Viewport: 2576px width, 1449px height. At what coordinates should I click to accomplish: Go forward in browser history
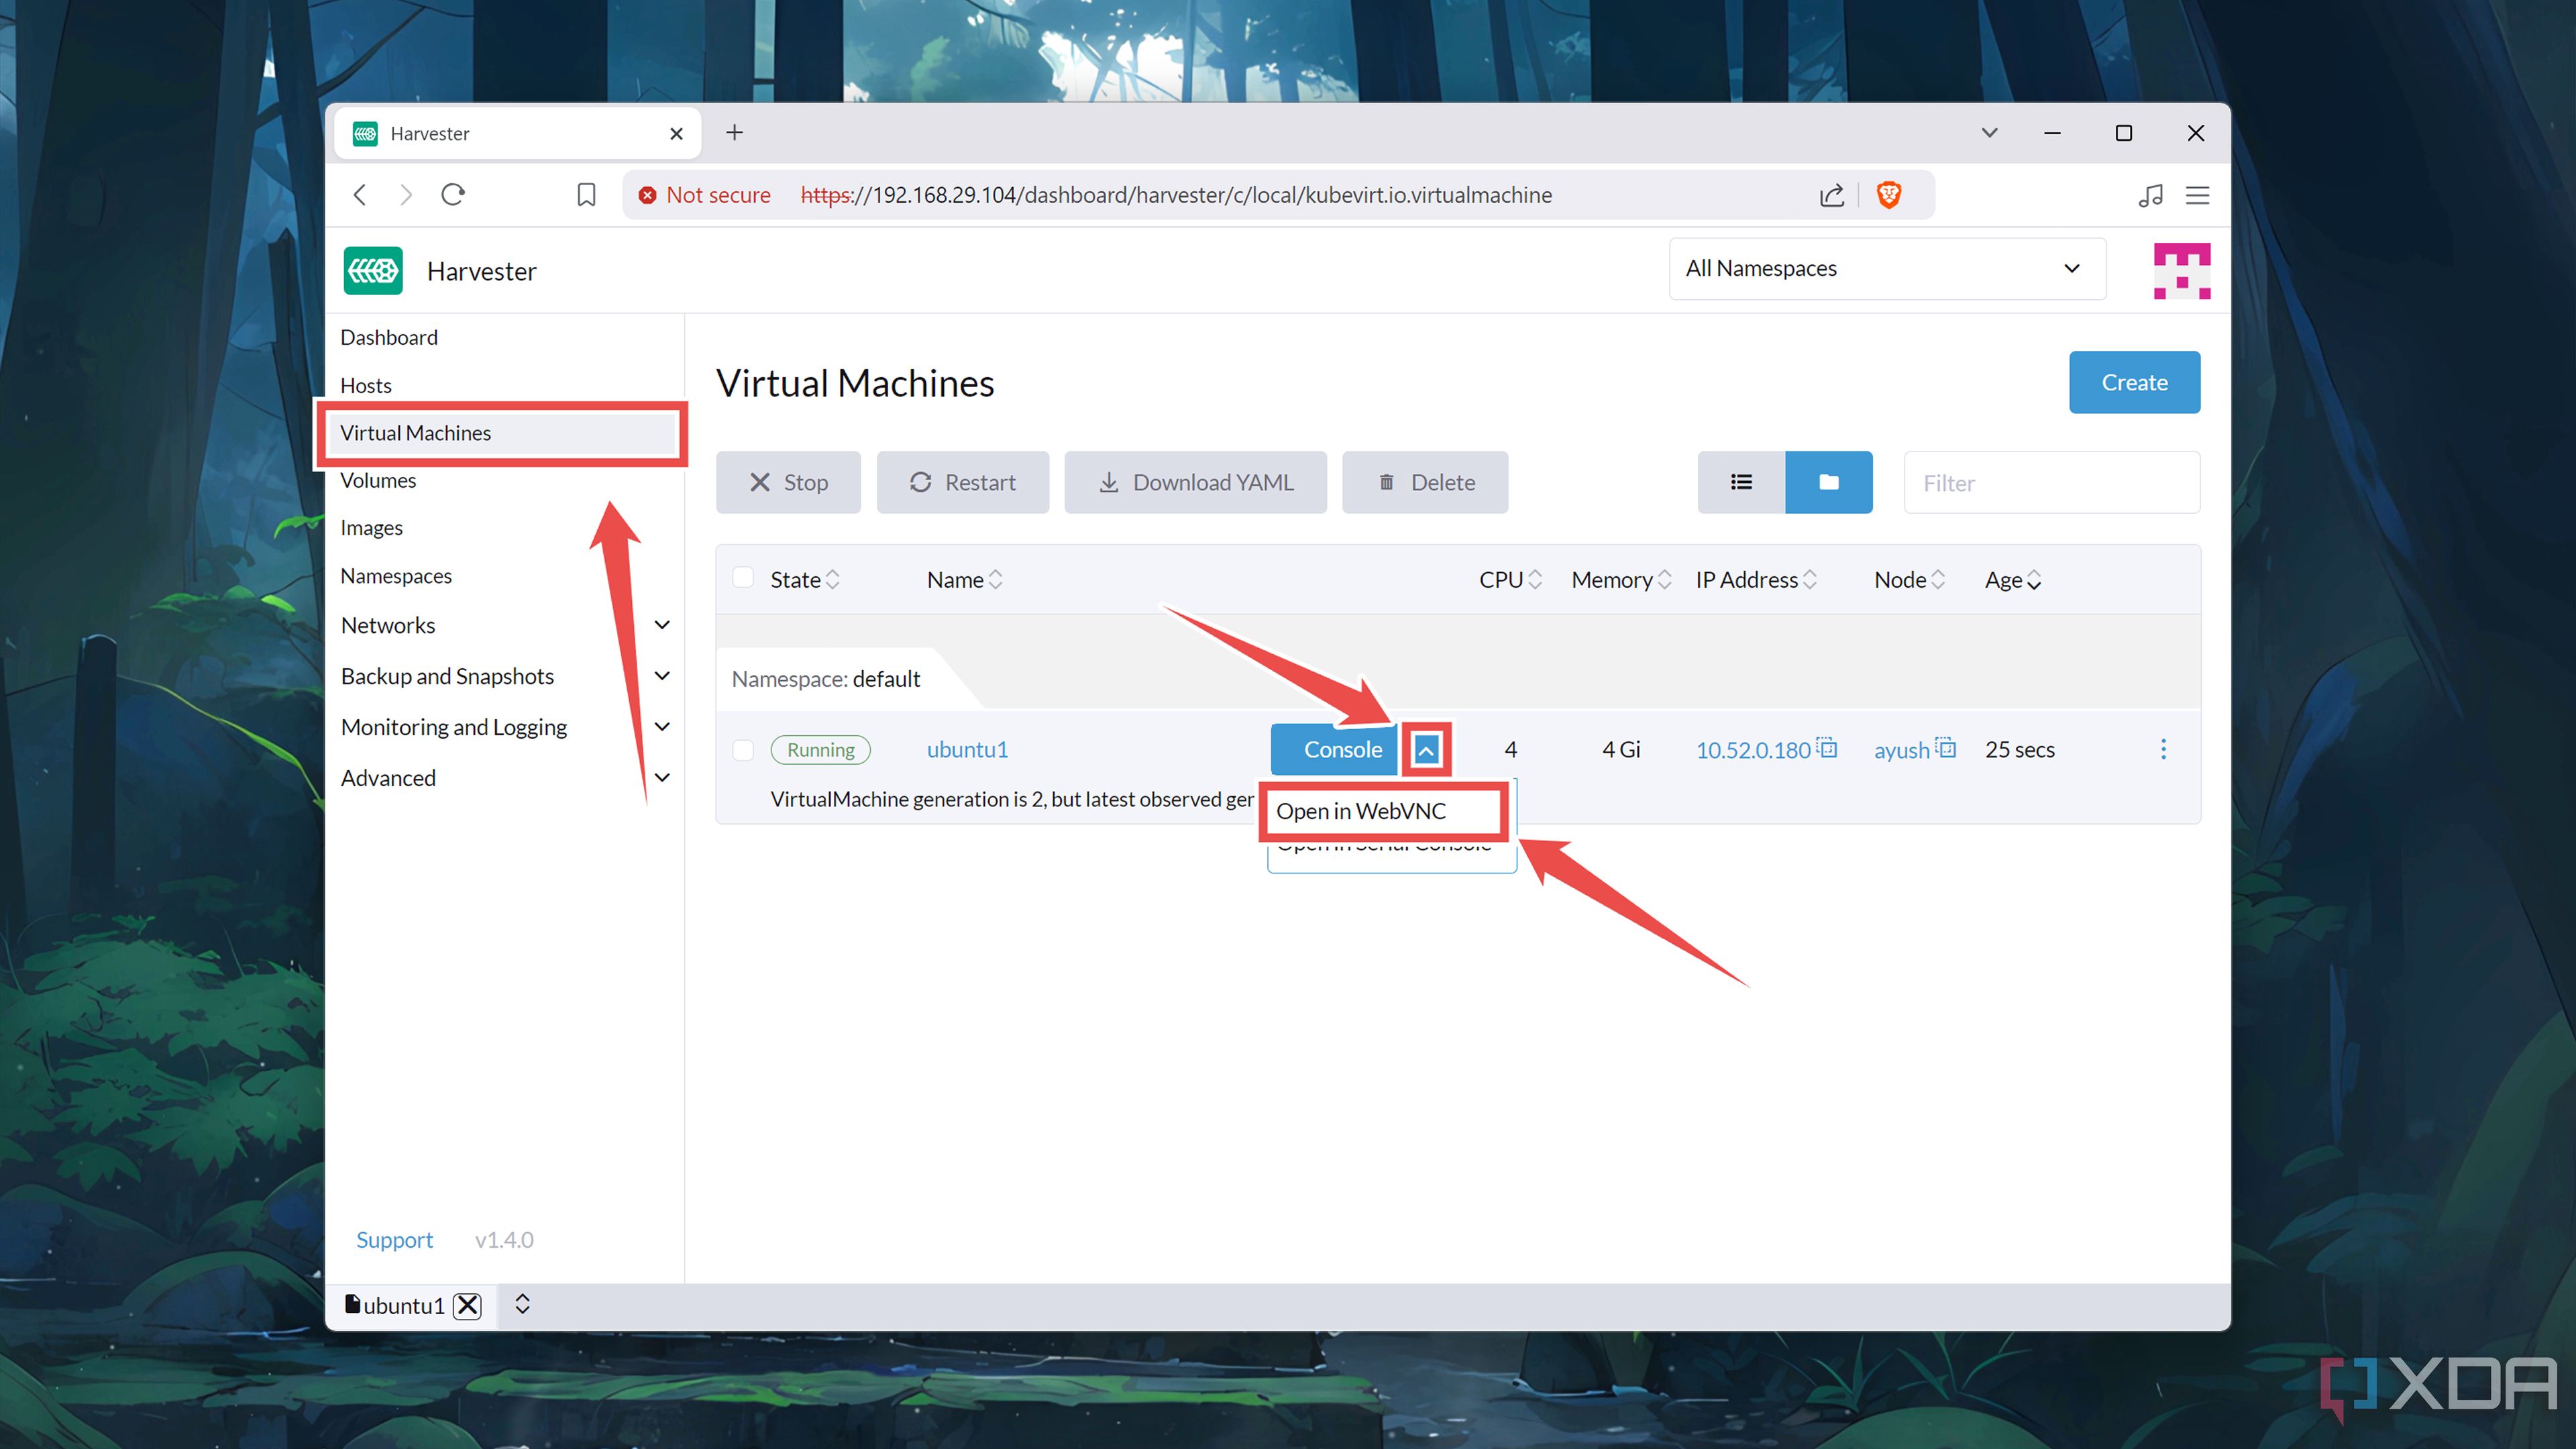(405, 194)
